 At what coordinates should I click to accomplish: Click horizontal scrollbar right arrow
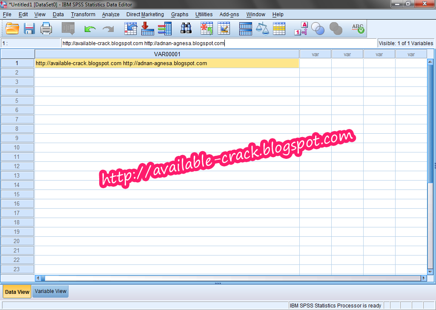[424, 278]
